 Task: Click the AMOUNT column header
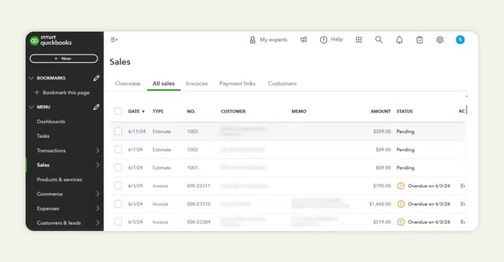[381, 111]
